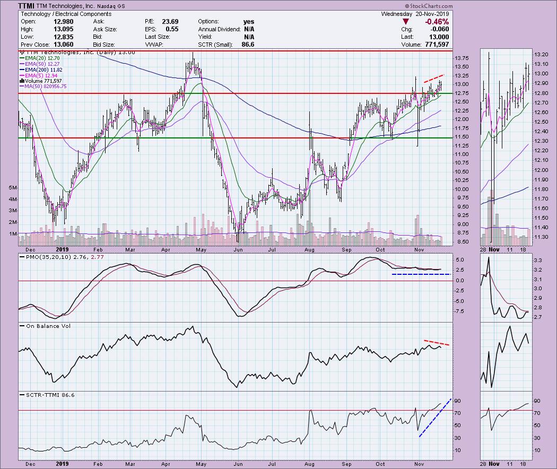Image resolution: width=557 pixels, height=469 pixels.
Task: Select the Low value 12.835
Action: click(x=64, y=37)
